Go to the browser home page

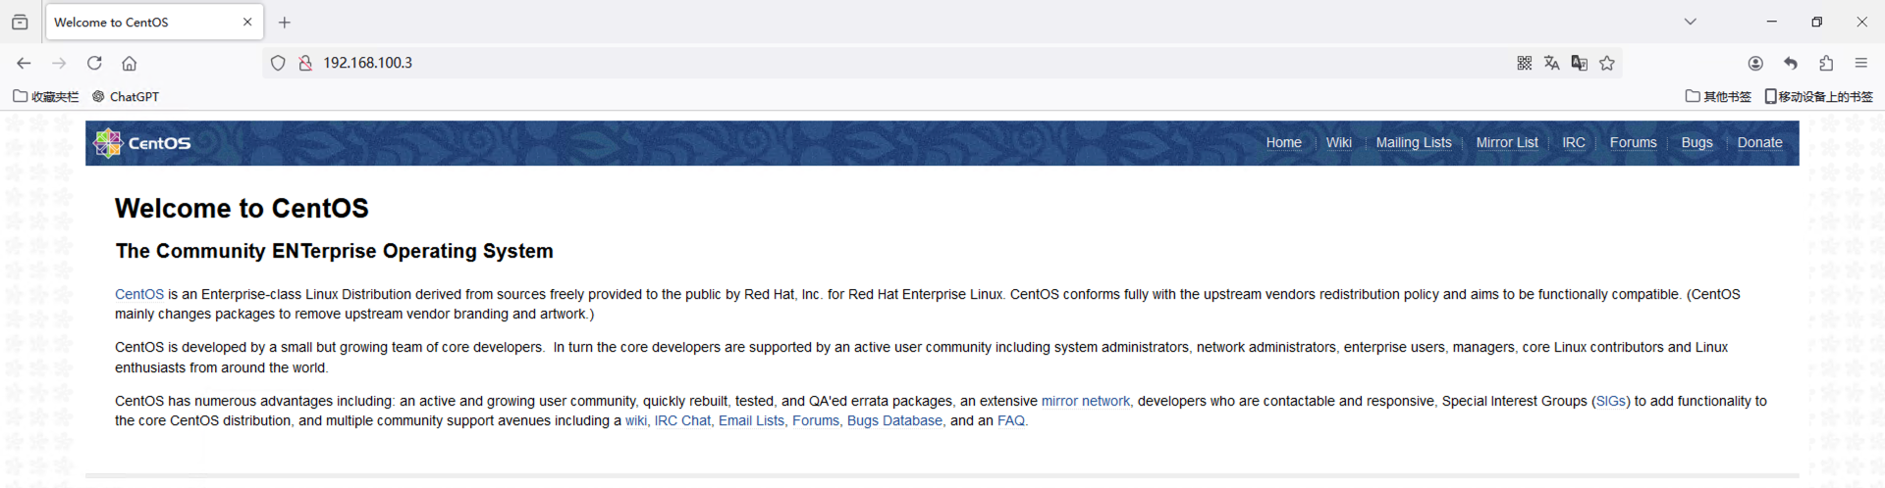click(x=129, y=63)
